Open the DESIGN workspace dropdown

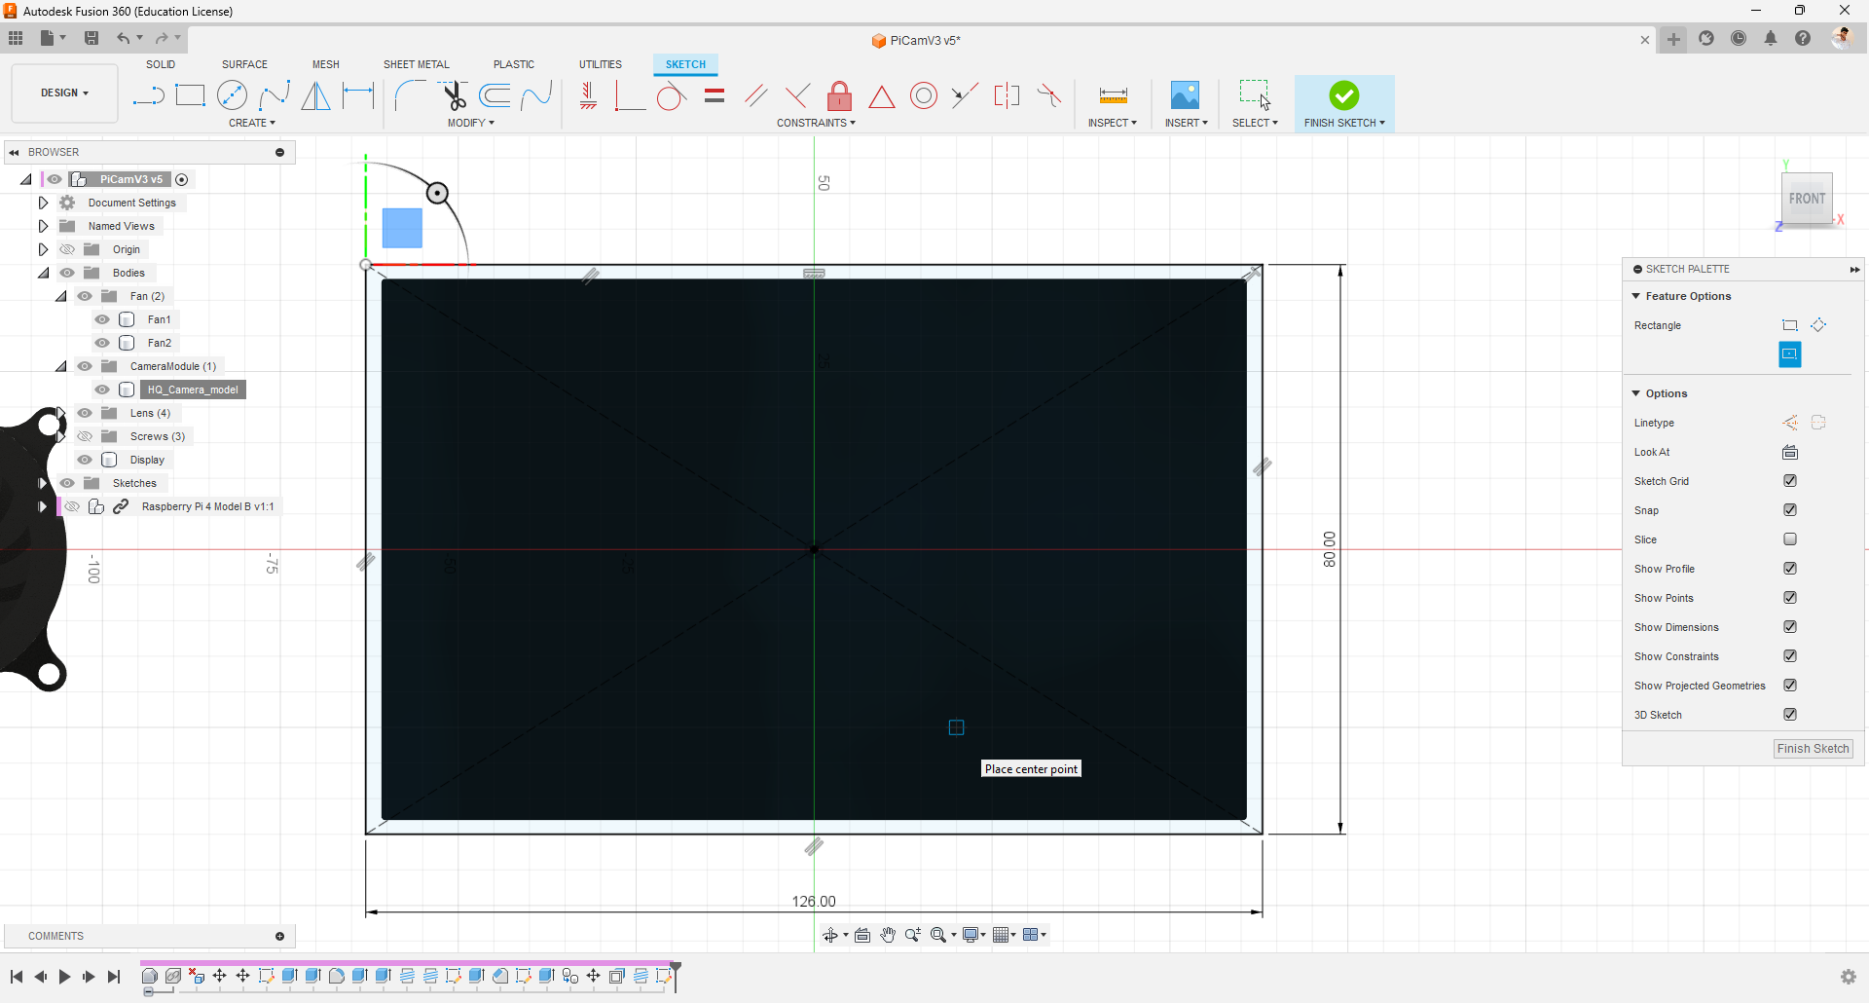tap(65, 93)
